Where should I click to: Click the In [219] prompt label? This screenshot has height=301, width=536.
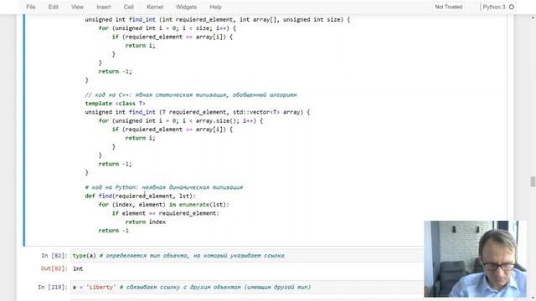coord(53,288)
